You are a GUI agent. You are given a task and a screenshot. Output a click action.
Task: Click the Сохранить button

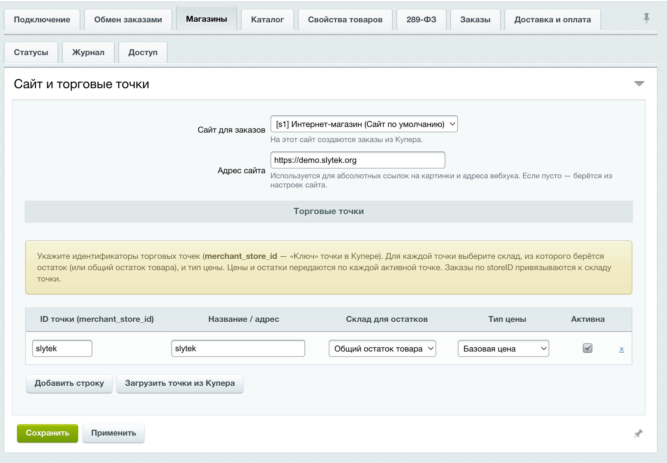(x=48, y=433)
